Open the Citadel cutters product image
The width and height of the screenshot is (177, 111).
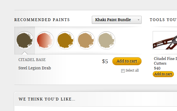pyautogui.click(x=165, y=40)
